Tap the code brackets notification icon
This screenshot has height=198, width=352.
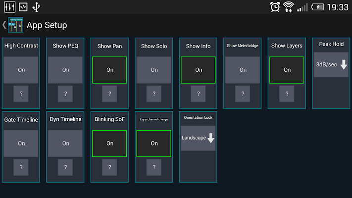[x=23, y=7]
